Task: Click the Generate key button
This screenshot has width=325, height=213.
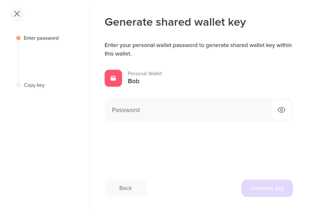Action: (x=267, y=188)
